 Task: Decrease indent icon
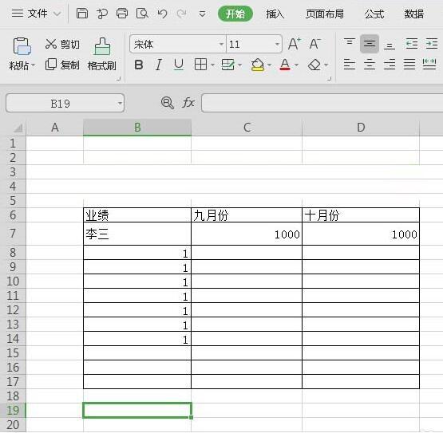pos(412,44)
